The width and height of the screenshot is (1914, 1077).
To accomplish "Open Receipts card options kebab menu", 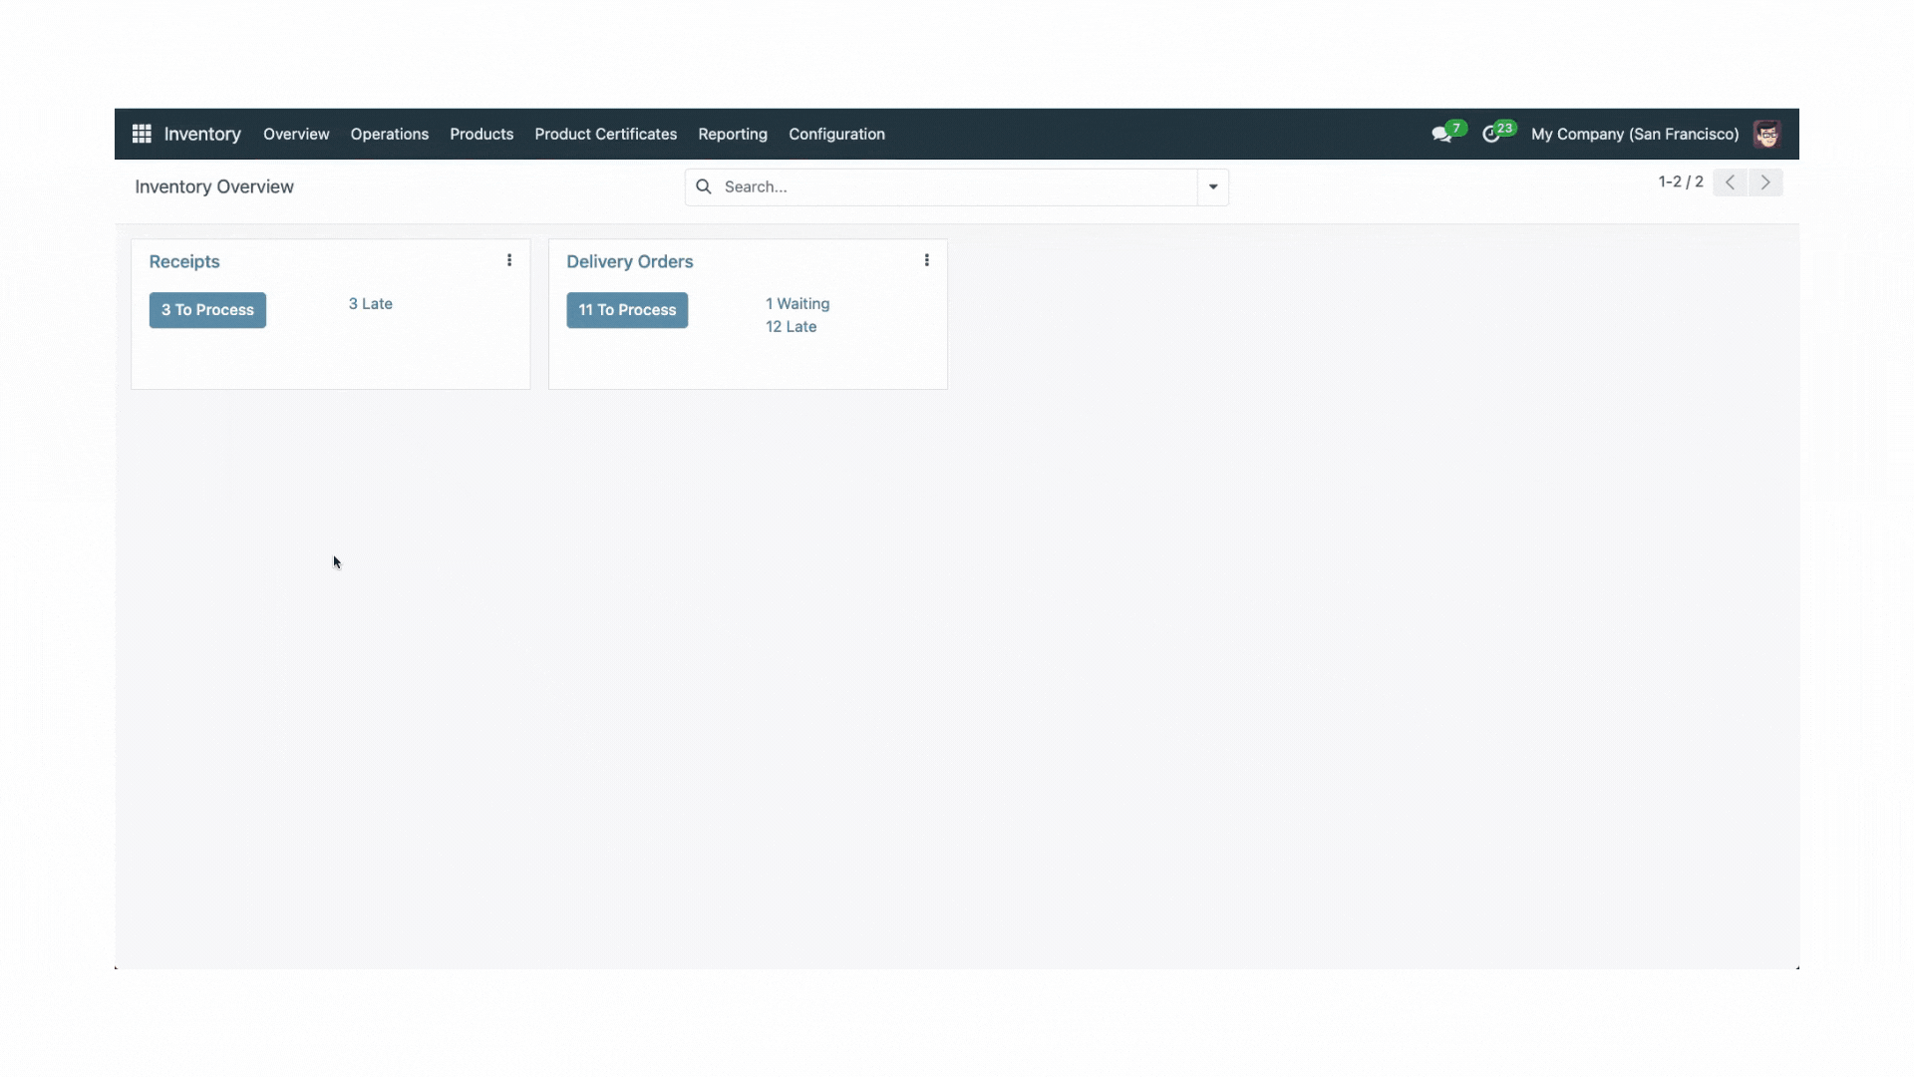I will coord(509,260).
